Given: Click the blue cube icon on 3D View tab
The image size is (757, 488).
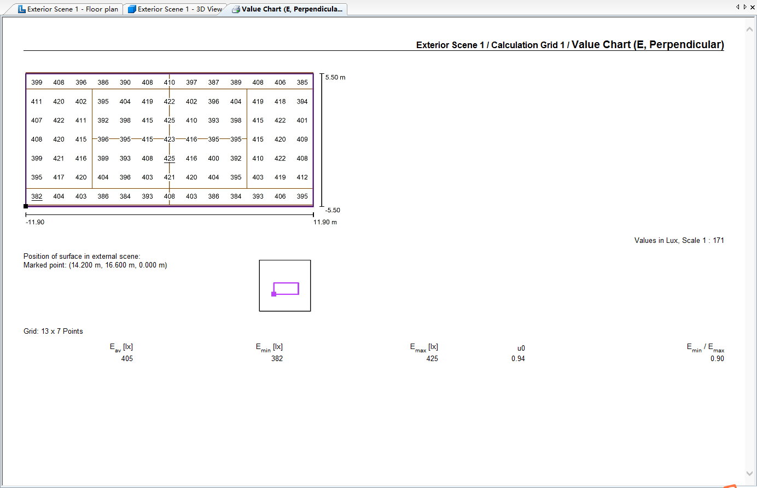Looking at the screenshot, I should [x=132, y=9].
